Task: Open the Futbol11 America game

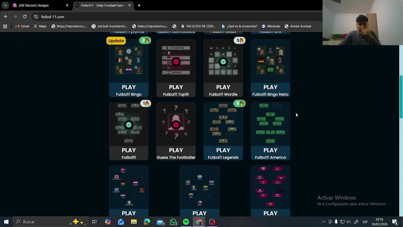Action: coord(270,131)
